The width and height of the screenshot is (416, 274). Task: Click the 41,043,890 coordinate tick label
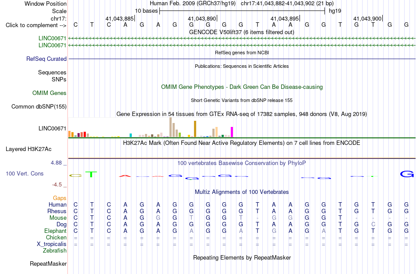202,18
